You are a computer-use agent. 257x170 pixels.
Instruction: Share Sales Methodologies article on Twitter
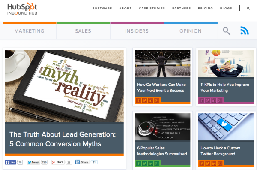pyautogui.click(x=145, y=164)
